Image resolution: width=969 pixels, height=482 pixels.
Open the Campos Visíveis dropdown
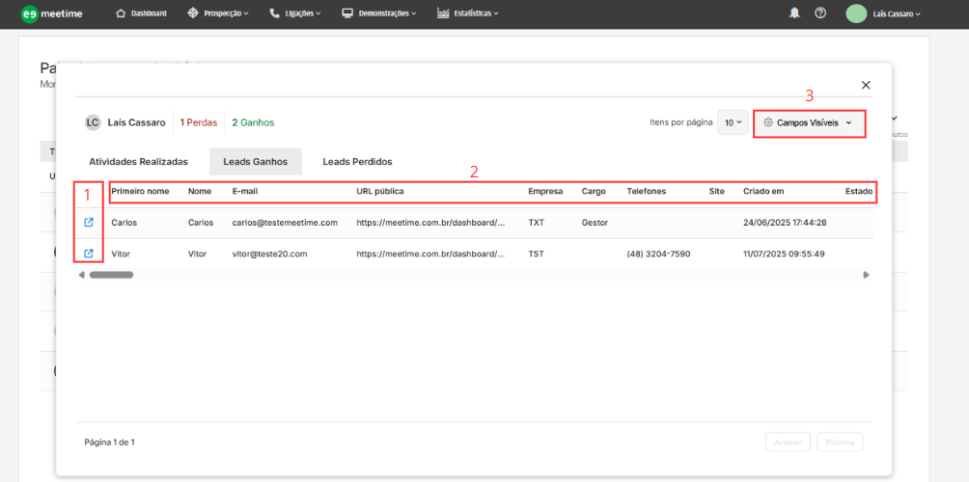click(x=810, y=123)
